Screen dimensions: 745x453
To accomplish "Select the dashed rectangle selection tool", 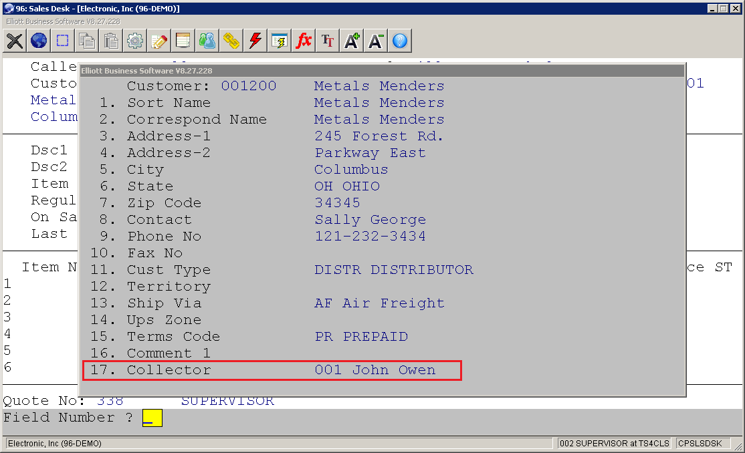I will click(63, 41).
